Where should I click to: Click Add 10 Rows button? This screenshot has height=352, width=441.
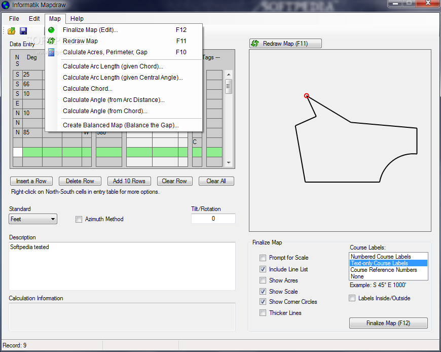tap(129, 181)
